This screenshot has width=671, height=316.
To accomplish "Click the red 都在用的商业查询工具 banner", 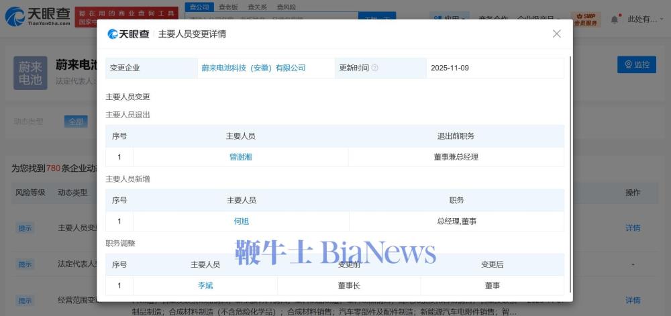I will 126,17.
